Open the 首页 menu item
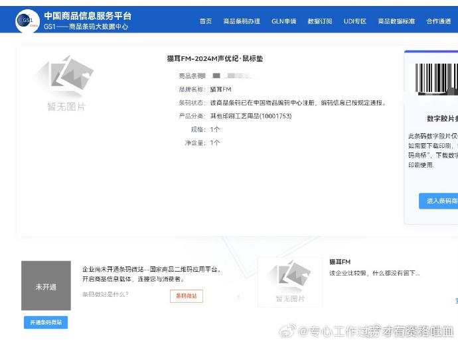The width and height of the screenshot is (458, 342). point(206,21)
